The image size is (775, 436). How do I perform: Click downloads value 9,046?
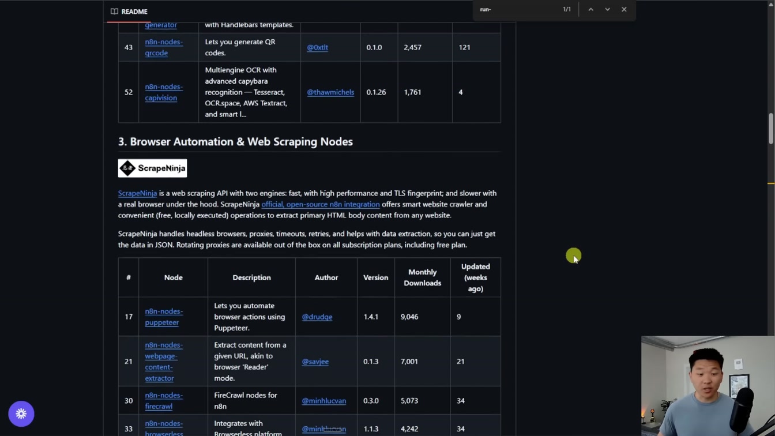click(409, 317)
